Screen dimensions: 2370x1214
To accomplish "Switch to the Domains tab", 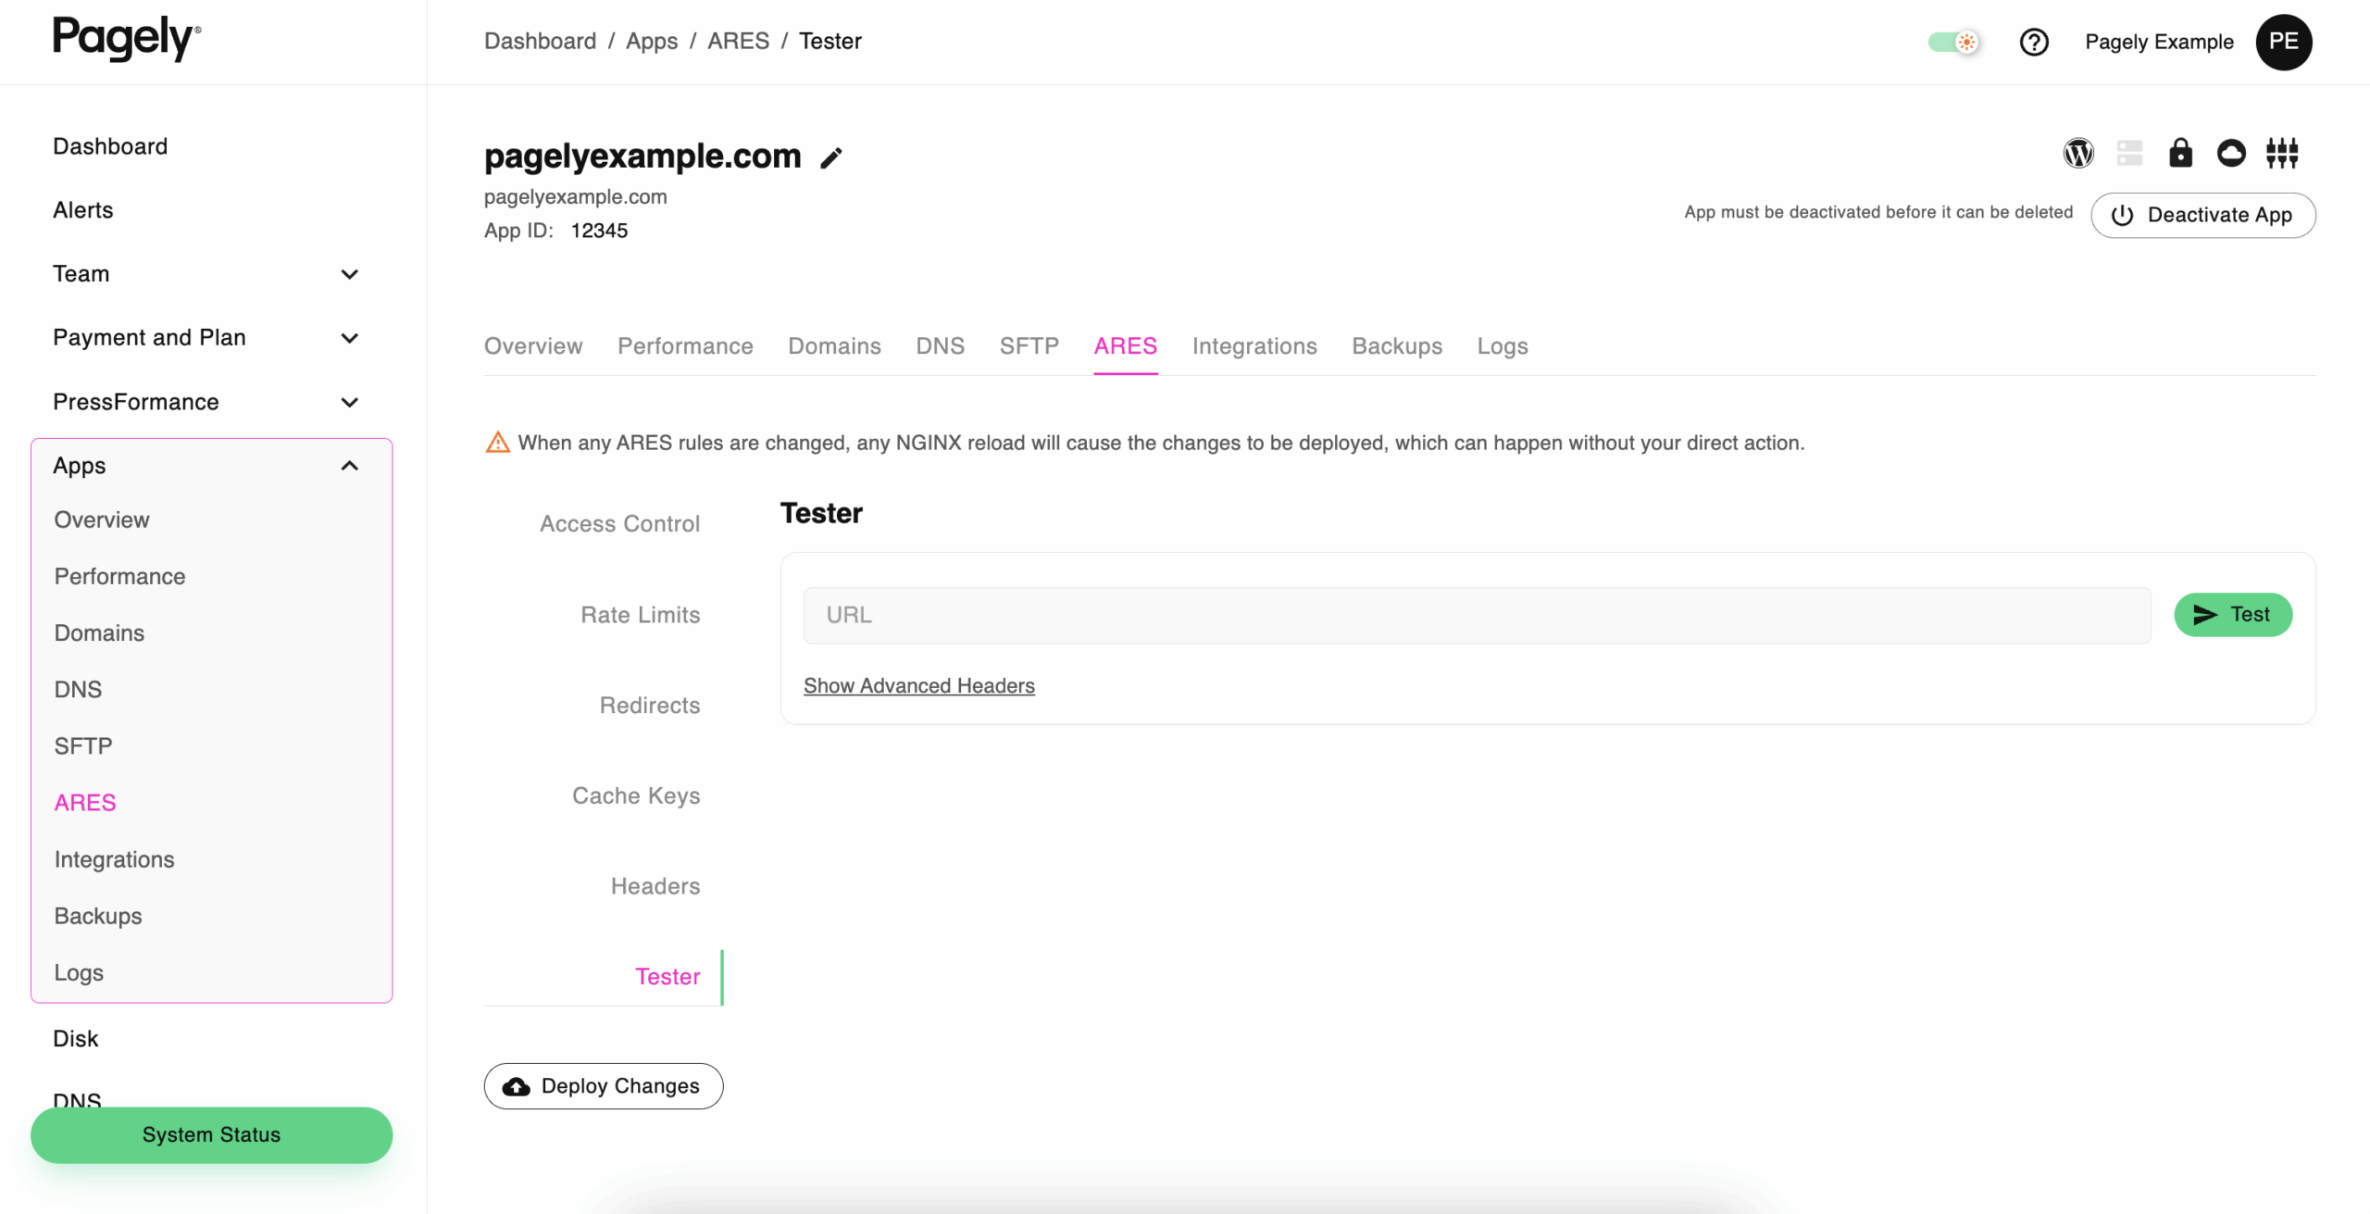I will click(x=834, y=346).
